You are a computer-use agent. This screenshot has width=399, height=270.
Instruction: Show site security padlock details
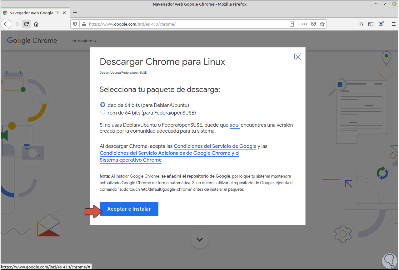[x=83, y=24]
